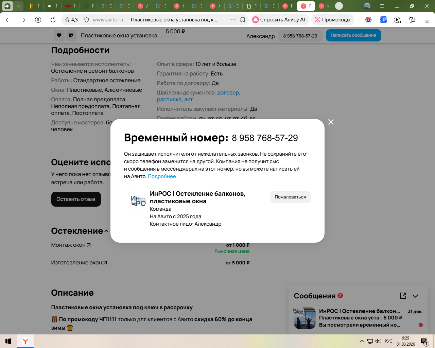Click Пожаловаться in the popup
This screenshot has height=348, width=435.
tap(290, 197)
